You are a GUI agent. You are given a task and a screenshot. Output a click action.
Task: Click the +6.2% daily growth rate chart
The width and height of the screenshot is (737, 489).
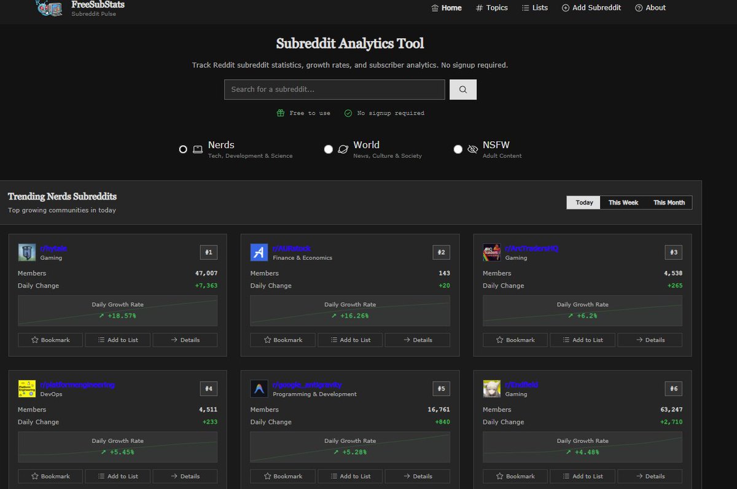pyautogui.click(x=583, y=310)
